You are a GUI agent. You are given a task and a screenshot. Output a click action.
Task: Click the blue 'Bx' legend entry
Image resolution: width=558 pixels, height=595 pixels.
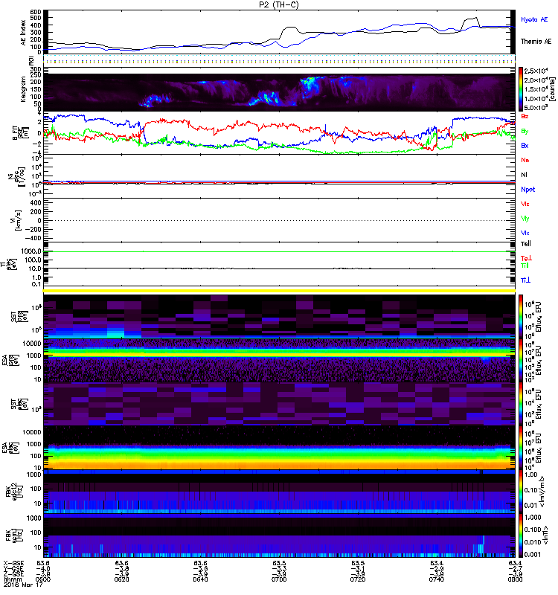(x=525, y=146)
